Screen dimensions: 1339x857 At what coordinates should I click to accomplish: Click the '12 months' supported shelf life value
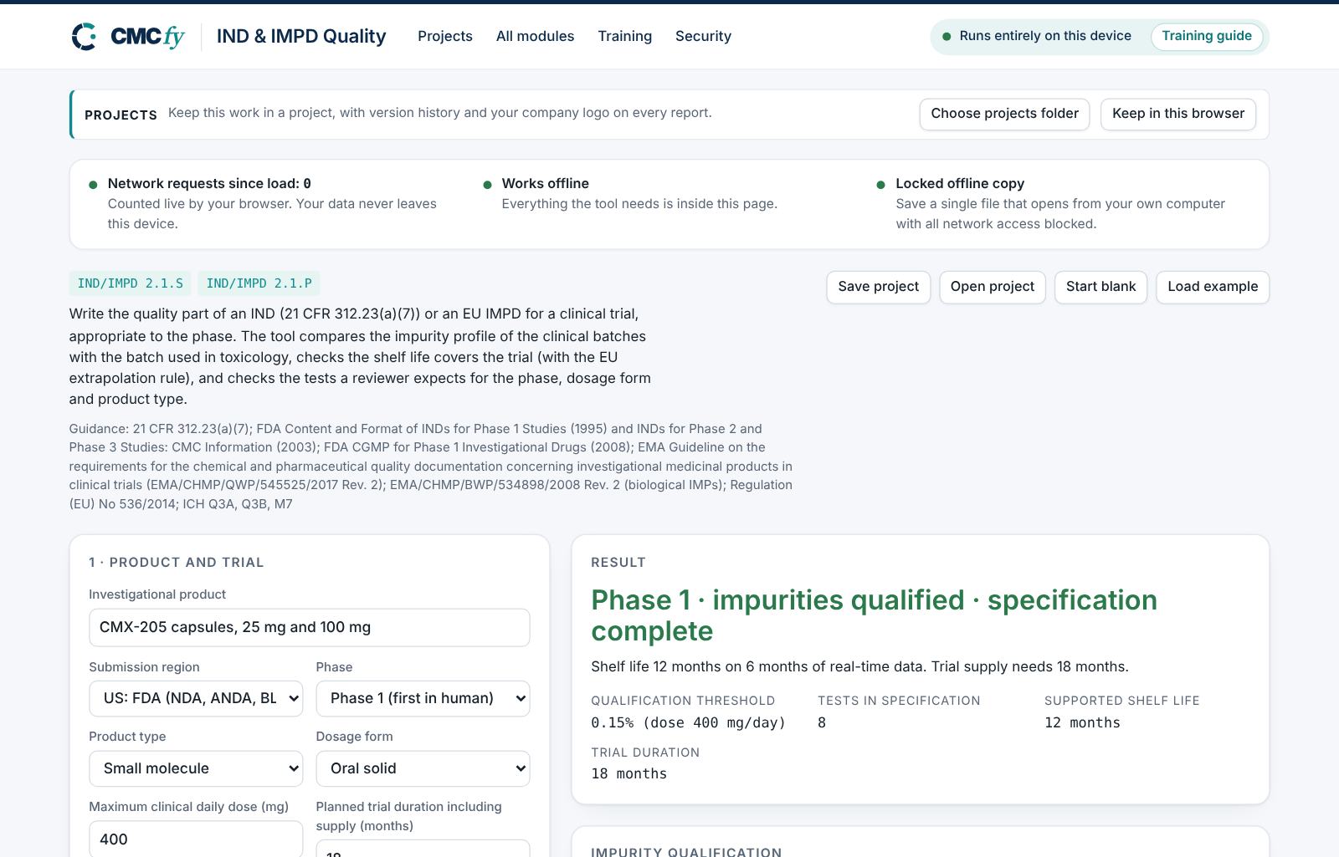tap(1082, 722)
